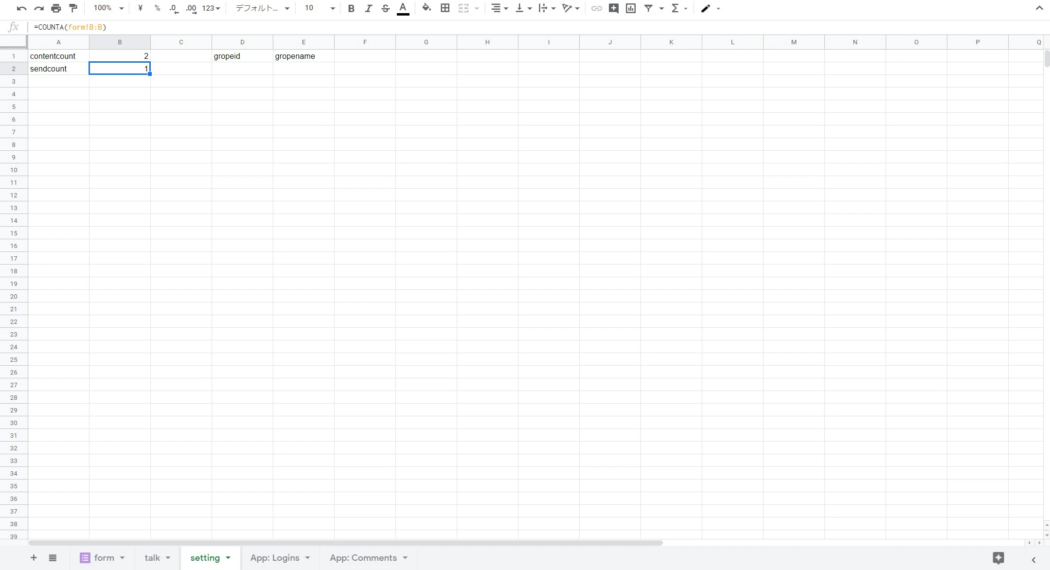
Task: Hide the toolbar menus with chevron
Action: pyautogui.click(x=1039, y=8)
